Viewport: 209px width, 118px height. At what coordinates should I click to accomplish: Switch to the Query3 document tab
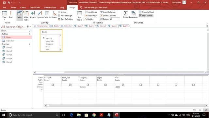tap(101, 26)
